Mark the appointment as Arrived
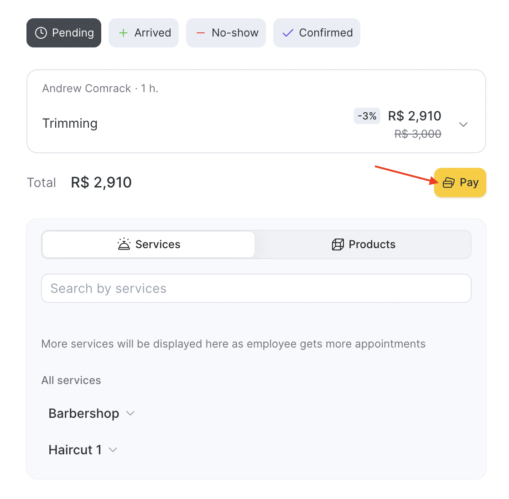 click(144, 33)
